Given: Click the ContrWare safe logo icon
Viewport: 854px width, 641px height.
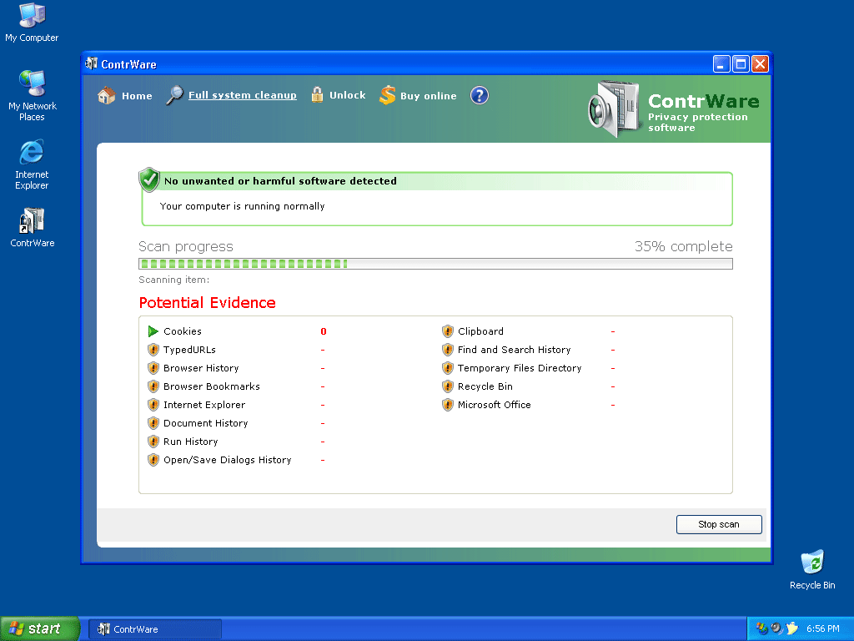Looking at the screenshot, I should pyautogui.click(x=613, y=109).
